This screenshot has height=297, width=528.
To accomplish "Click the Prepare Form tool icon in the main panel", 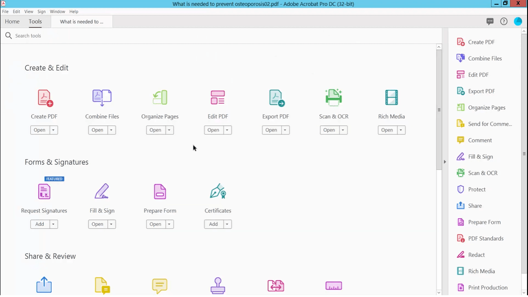I will 160,192.
